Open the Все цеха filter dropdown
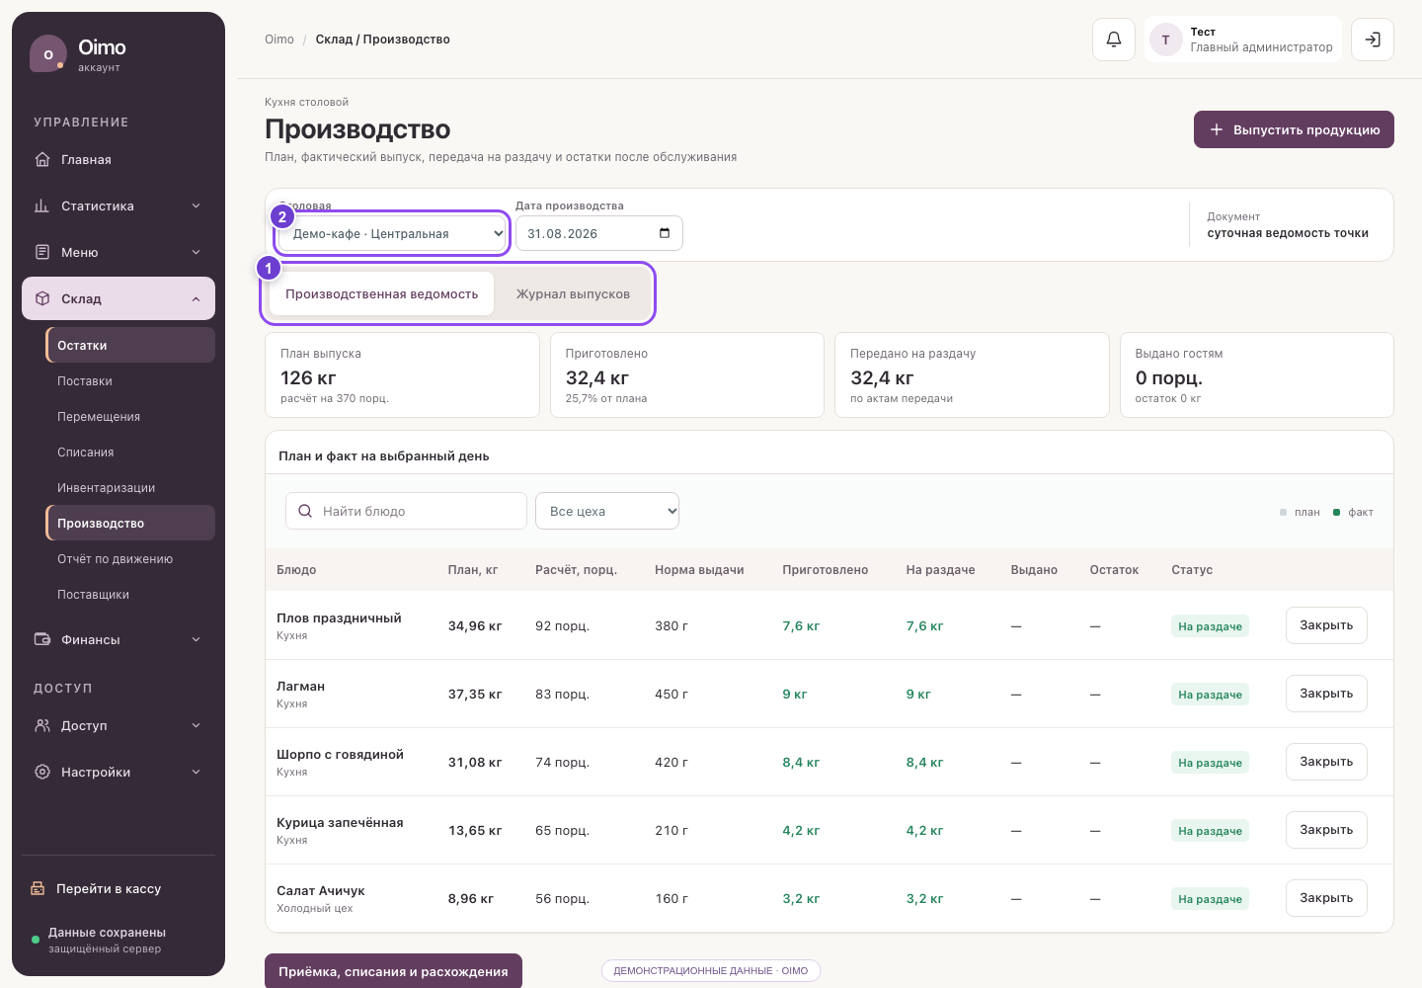Screen dimensions: 1422x988 (607, 511)
